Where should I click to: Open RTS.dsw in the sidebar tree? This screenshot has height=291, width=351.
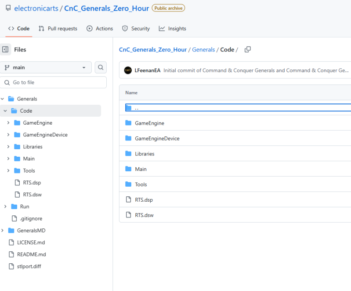(x=33, y=195)
